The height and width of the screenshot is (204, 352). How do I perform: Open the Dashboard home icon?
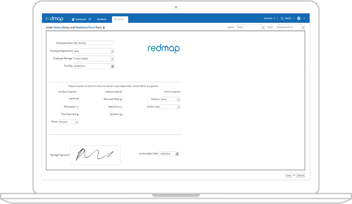click(x=73, y=19)
